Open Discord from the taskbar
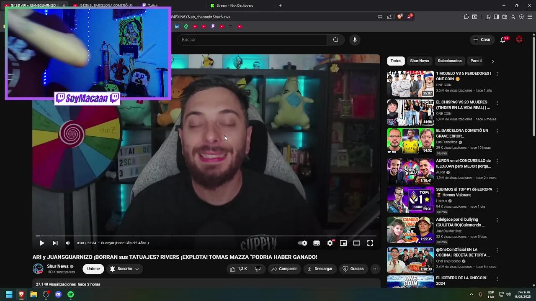 click(x=58, y=294)
